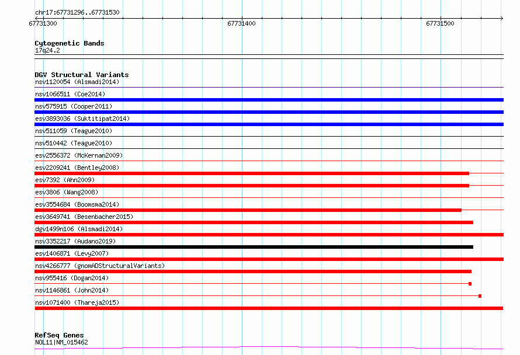Click the small red end block of nsv955416
This screenshot has width=520, height=355.
tap(470, 284)
